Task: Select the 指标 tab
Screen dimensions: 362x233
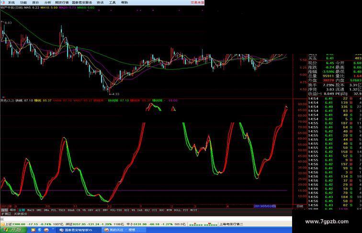Action: (x=5, y=210)
